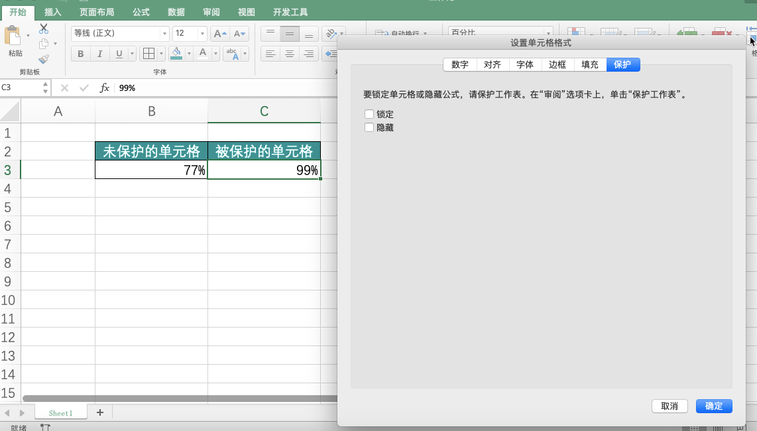Align text to vertical middle

pyautogui.click(x=290, y=33)
